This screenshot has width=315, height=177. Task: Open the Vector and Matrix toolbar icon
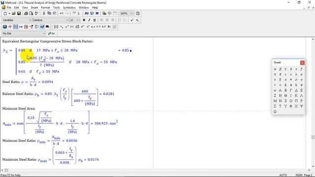15,27
